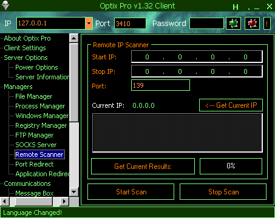Click the tree scroll up arrow

point(74,38)
